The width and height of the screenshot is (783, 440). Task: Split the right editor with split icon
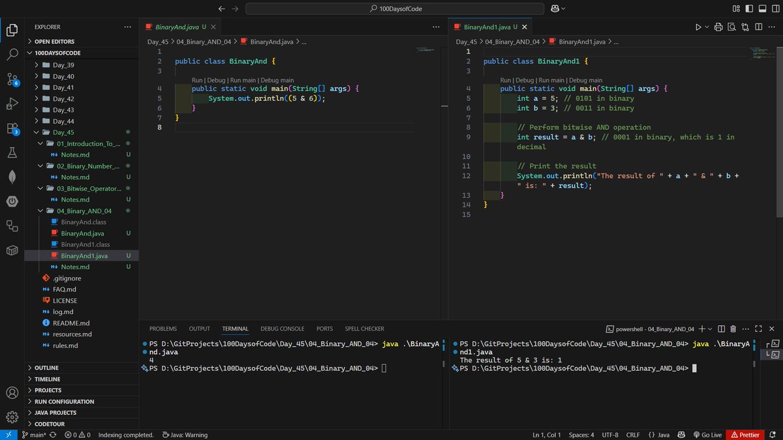tap(758, 27)
